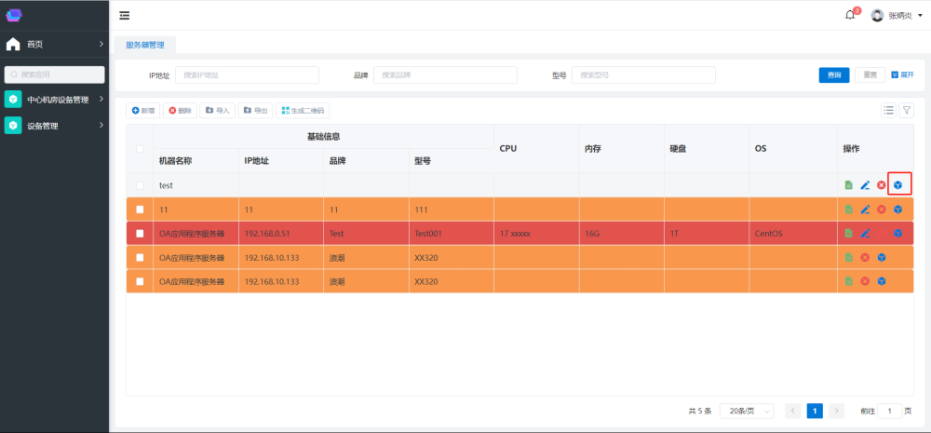Select the checkbox for the Test001 row

[x=140, y=234]
